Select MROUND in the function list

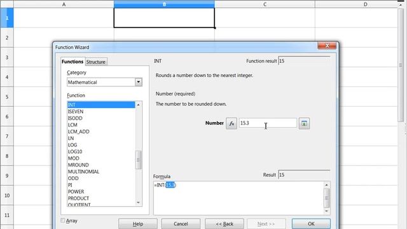pos(101,165)
